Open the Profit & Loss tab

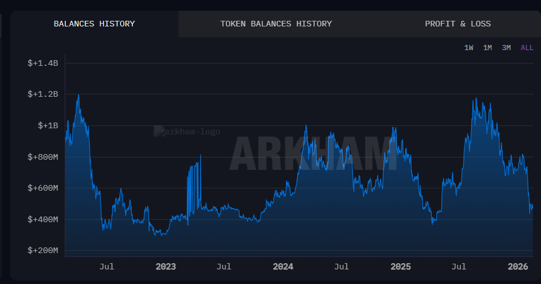[x=458, y=24]
